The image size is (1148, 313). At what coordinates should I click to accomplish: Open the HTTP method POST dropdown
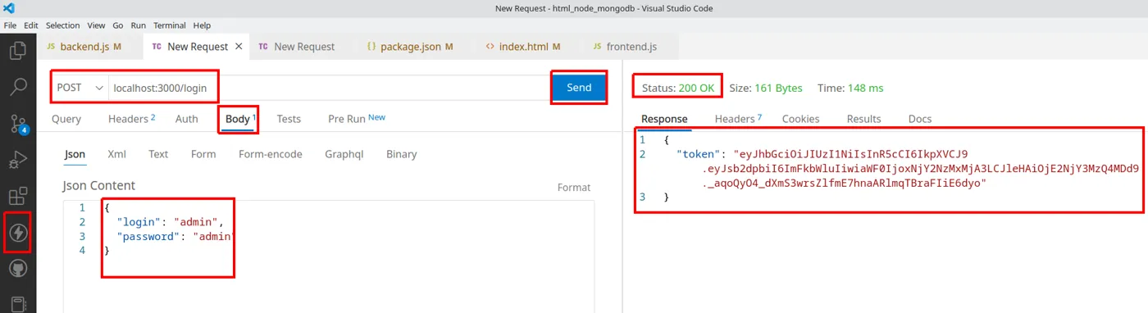tap(80, 88)
